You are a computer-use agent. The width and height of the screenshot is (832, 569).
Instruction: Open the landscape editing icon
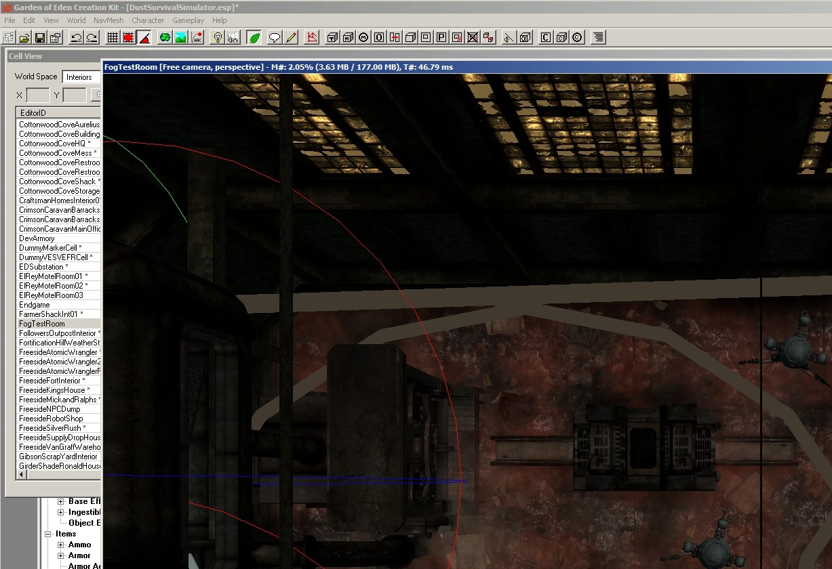180,37
